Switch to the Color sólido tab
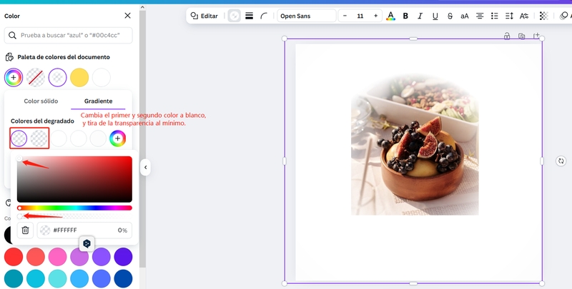 point(41,101)
